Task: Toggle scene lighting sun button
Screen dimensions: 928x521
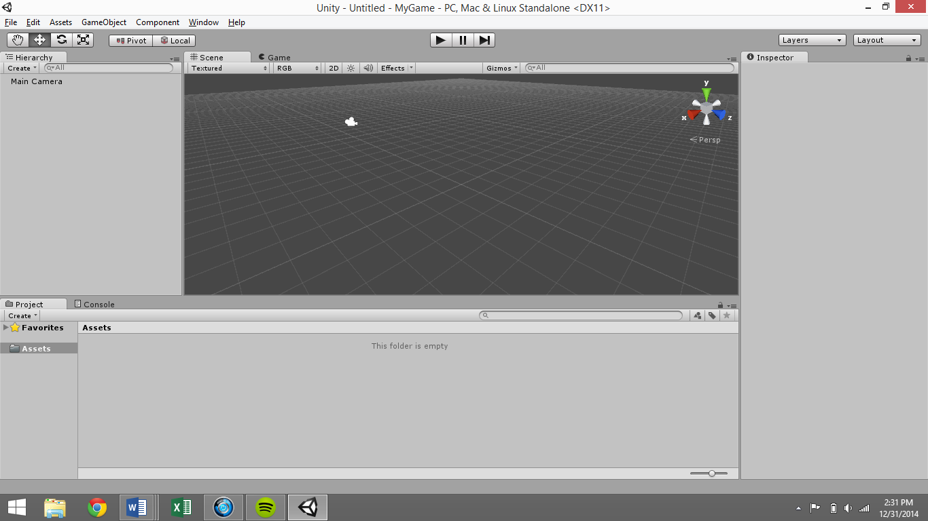Action: click(351, 68)
